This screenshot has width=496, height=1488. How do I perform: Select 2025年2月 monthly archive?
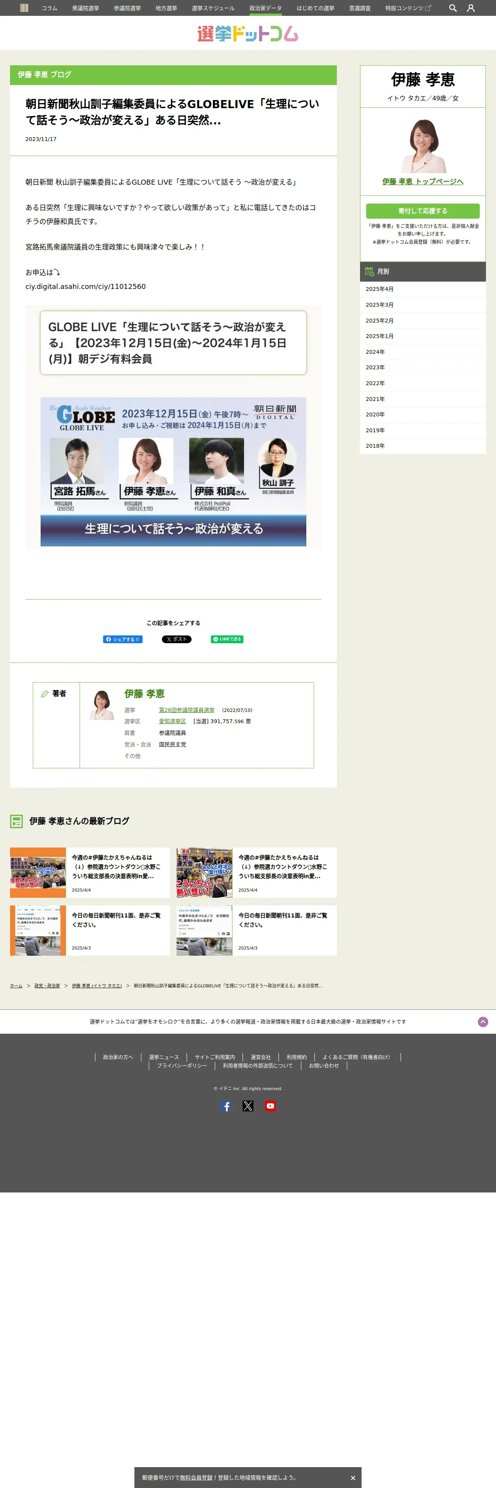423,321
